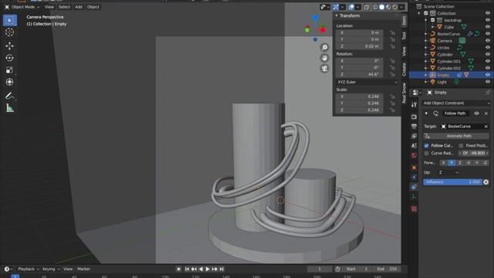Collapse the Transform panel

pos(337,15)
